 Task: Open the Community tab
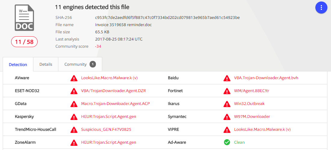coord(75,64)
